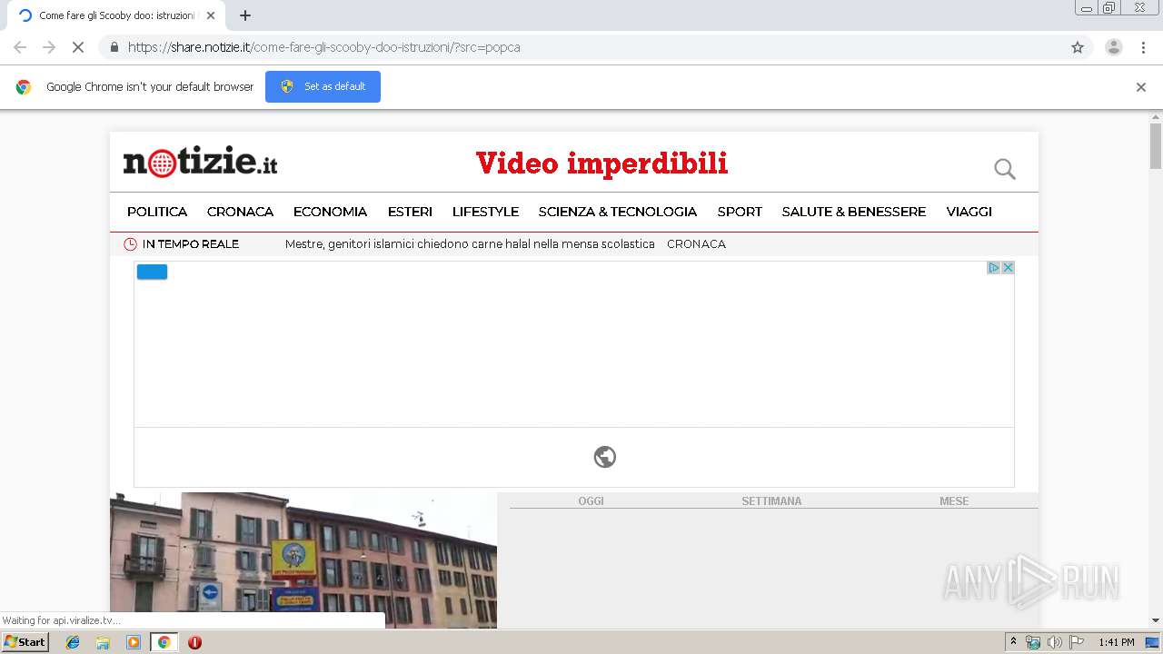Click the scrollbar up arrow
The image size is (1163, 654).
coord(1156,117)
